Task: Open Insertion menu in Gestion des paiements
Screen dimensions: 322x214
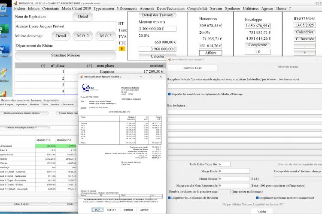Action: coord(55,104)
